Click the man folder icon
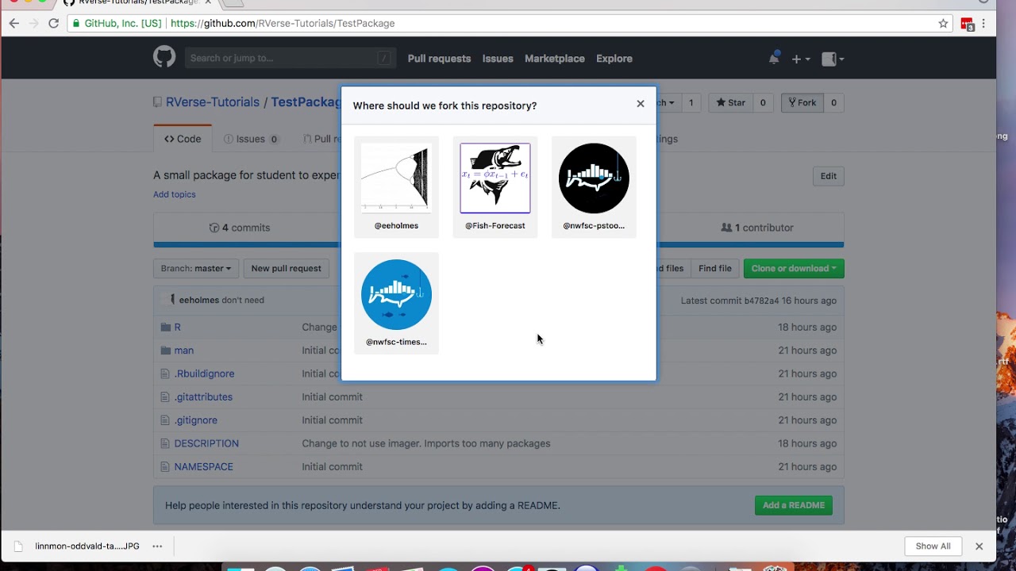The image size is (1016, 571). click(166, 351)
